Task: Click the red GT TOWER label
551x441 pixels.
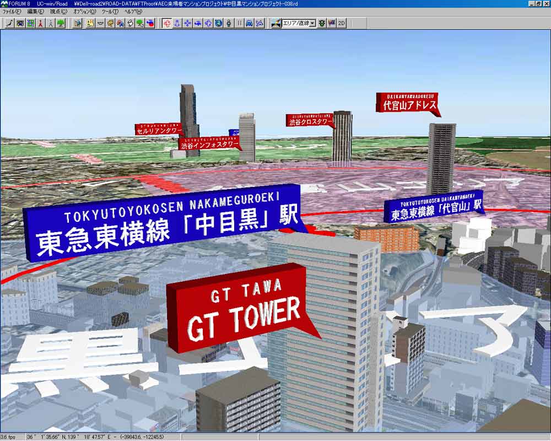Action: 242,308
